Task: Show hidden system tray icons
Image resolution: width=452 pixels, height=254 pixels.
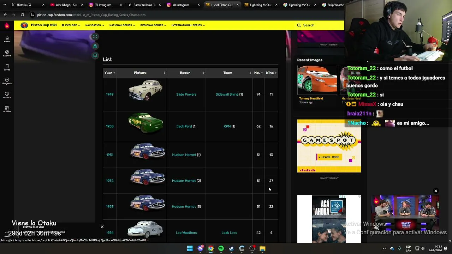Action: [384, 249]
